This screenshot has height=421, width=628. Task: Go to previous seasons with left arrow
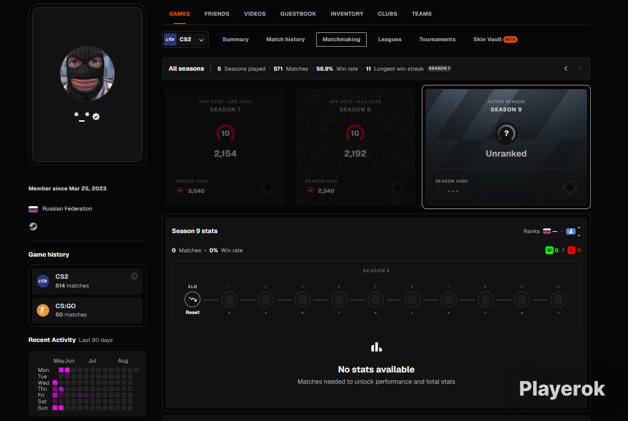tap(566, 69)
